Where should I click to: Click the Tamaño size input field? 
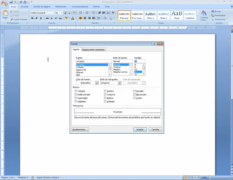(x=140, y=61)
